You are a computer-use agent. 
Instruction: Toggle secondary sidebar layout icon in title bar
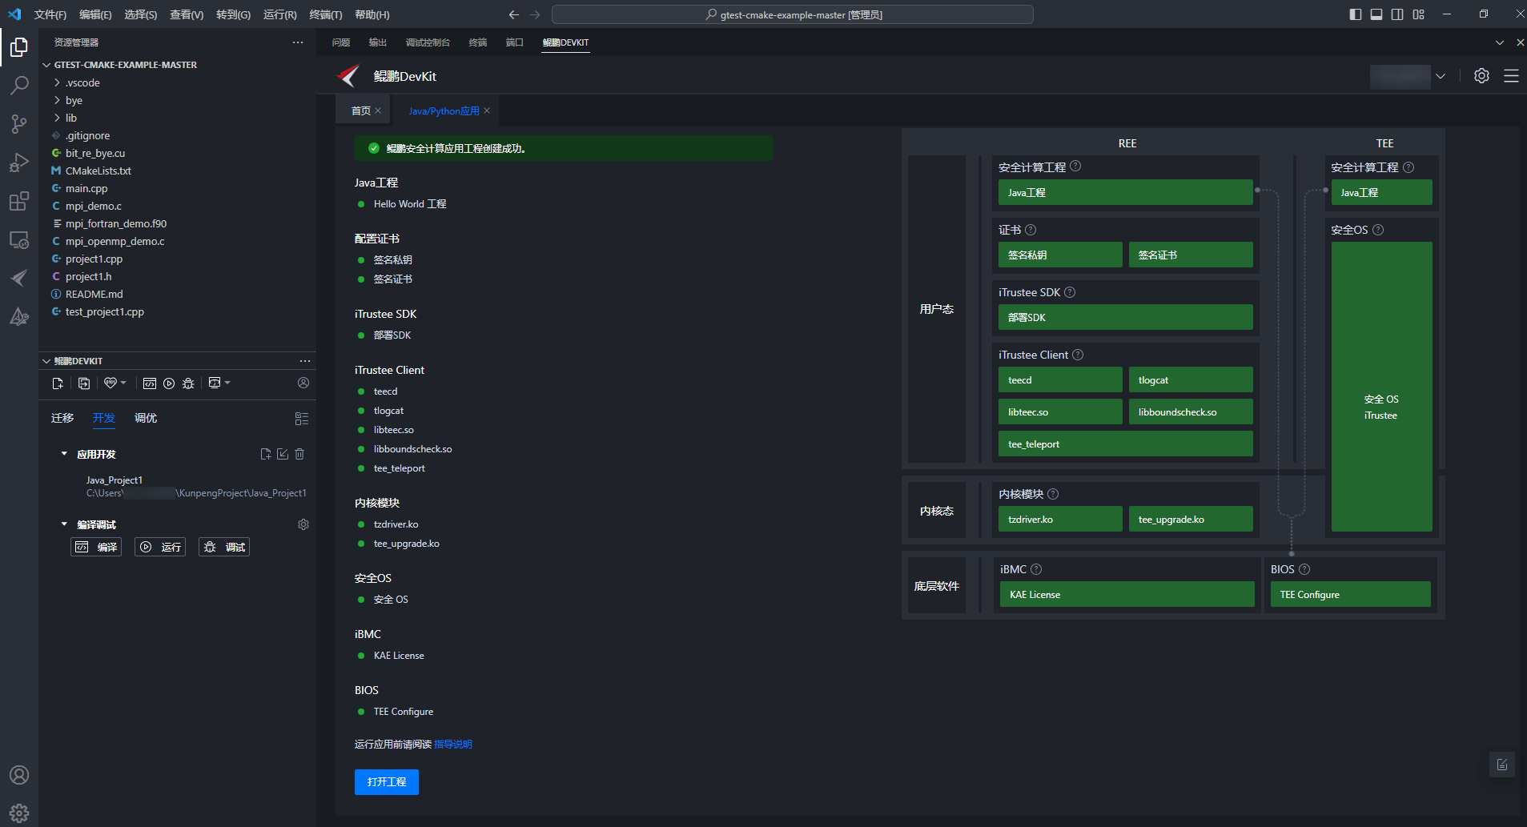tap(1397, 14)
